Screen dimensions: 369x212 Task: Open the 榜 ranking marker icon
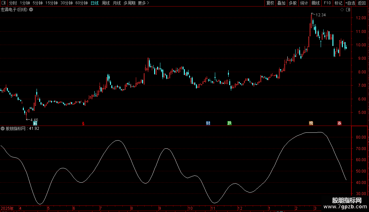coord(311,123)
